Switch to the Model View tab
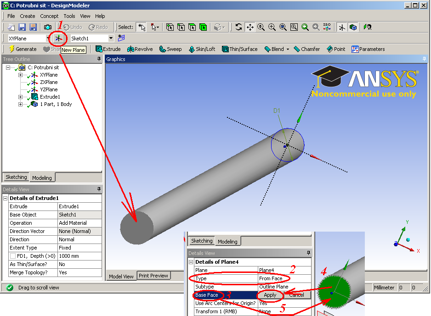The width and height of the screenshot is (431, 316). pyautogui.click(x=121, y=276)
